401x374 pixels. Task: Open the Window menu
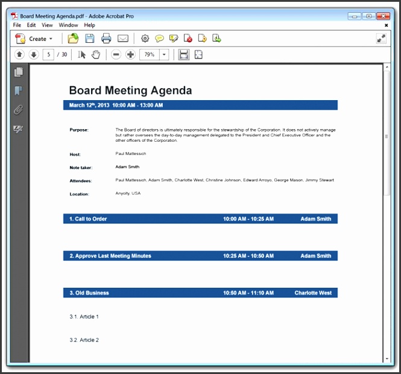[x=68, y=25]
